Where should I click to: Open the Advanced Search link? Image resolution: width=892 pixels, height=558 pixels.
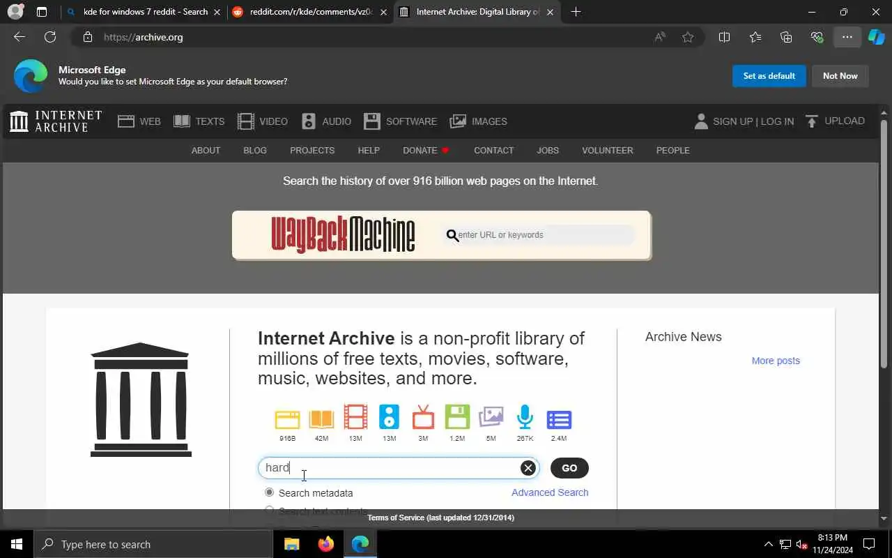[550, 492]
